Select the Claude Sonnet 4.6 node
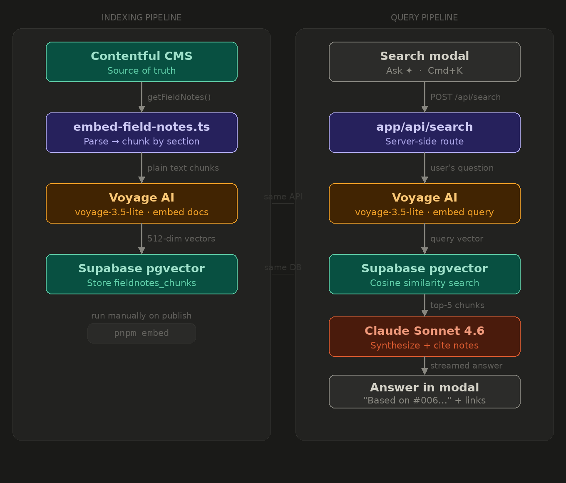 (x=424, y=337)
